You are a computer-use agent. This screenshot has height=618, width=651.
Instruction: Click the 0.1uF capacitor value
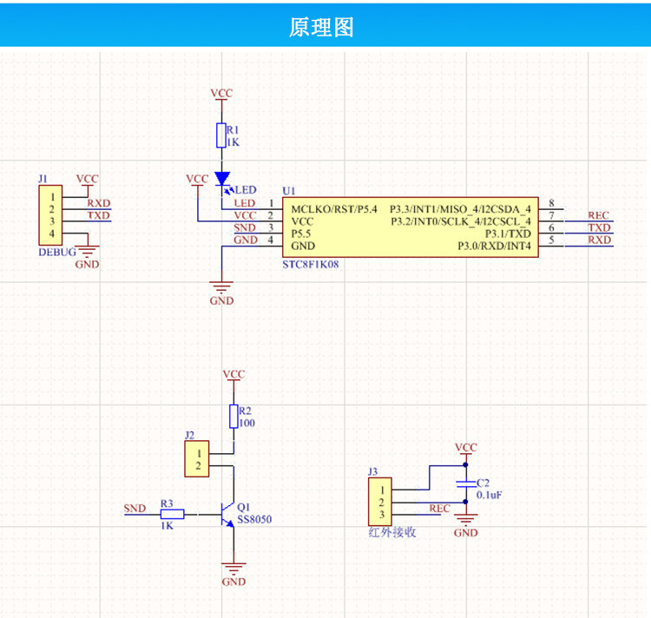pyautogui.click(x=489, y=495)
